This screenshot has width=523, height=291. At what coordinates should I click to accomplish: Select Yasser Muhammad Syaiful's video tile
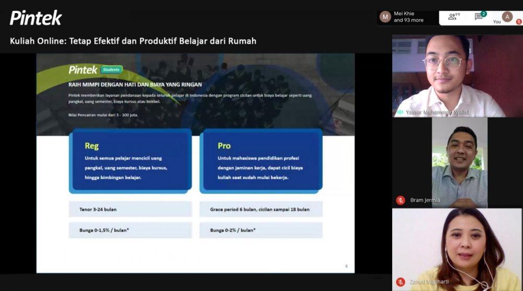point(457,76)
